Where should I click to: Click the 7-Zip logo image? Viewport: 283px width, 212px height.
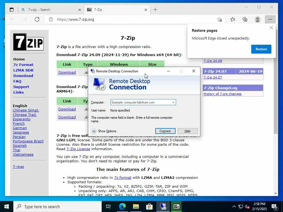(x=28, y=42)
